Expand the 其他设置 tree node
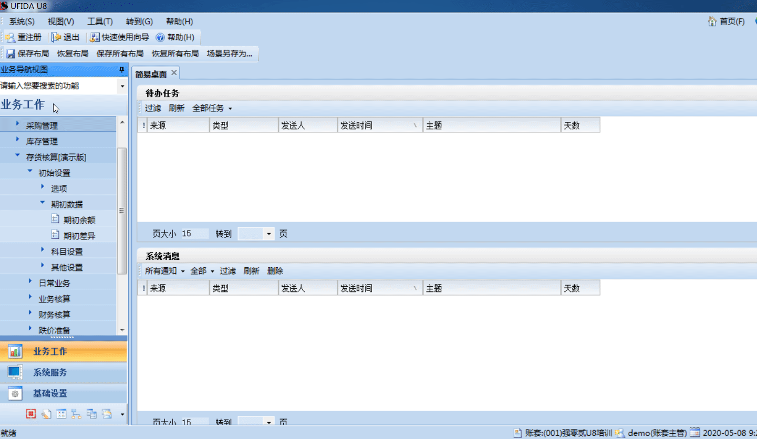 (43, 266)
